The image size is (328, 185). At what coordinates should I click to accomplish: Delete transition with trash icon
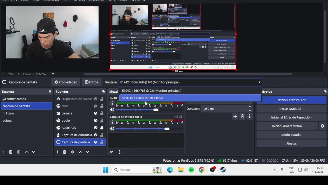[242, 116]
